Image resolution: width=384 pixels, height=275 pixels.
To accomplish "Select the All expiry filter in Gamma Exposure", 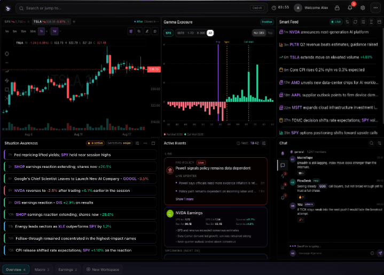I will coord(210,33).
